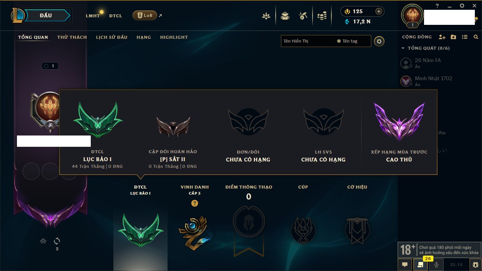Open the Store coins icon
482x271 pixels.
pyautogui.click(x=322, y=16)
